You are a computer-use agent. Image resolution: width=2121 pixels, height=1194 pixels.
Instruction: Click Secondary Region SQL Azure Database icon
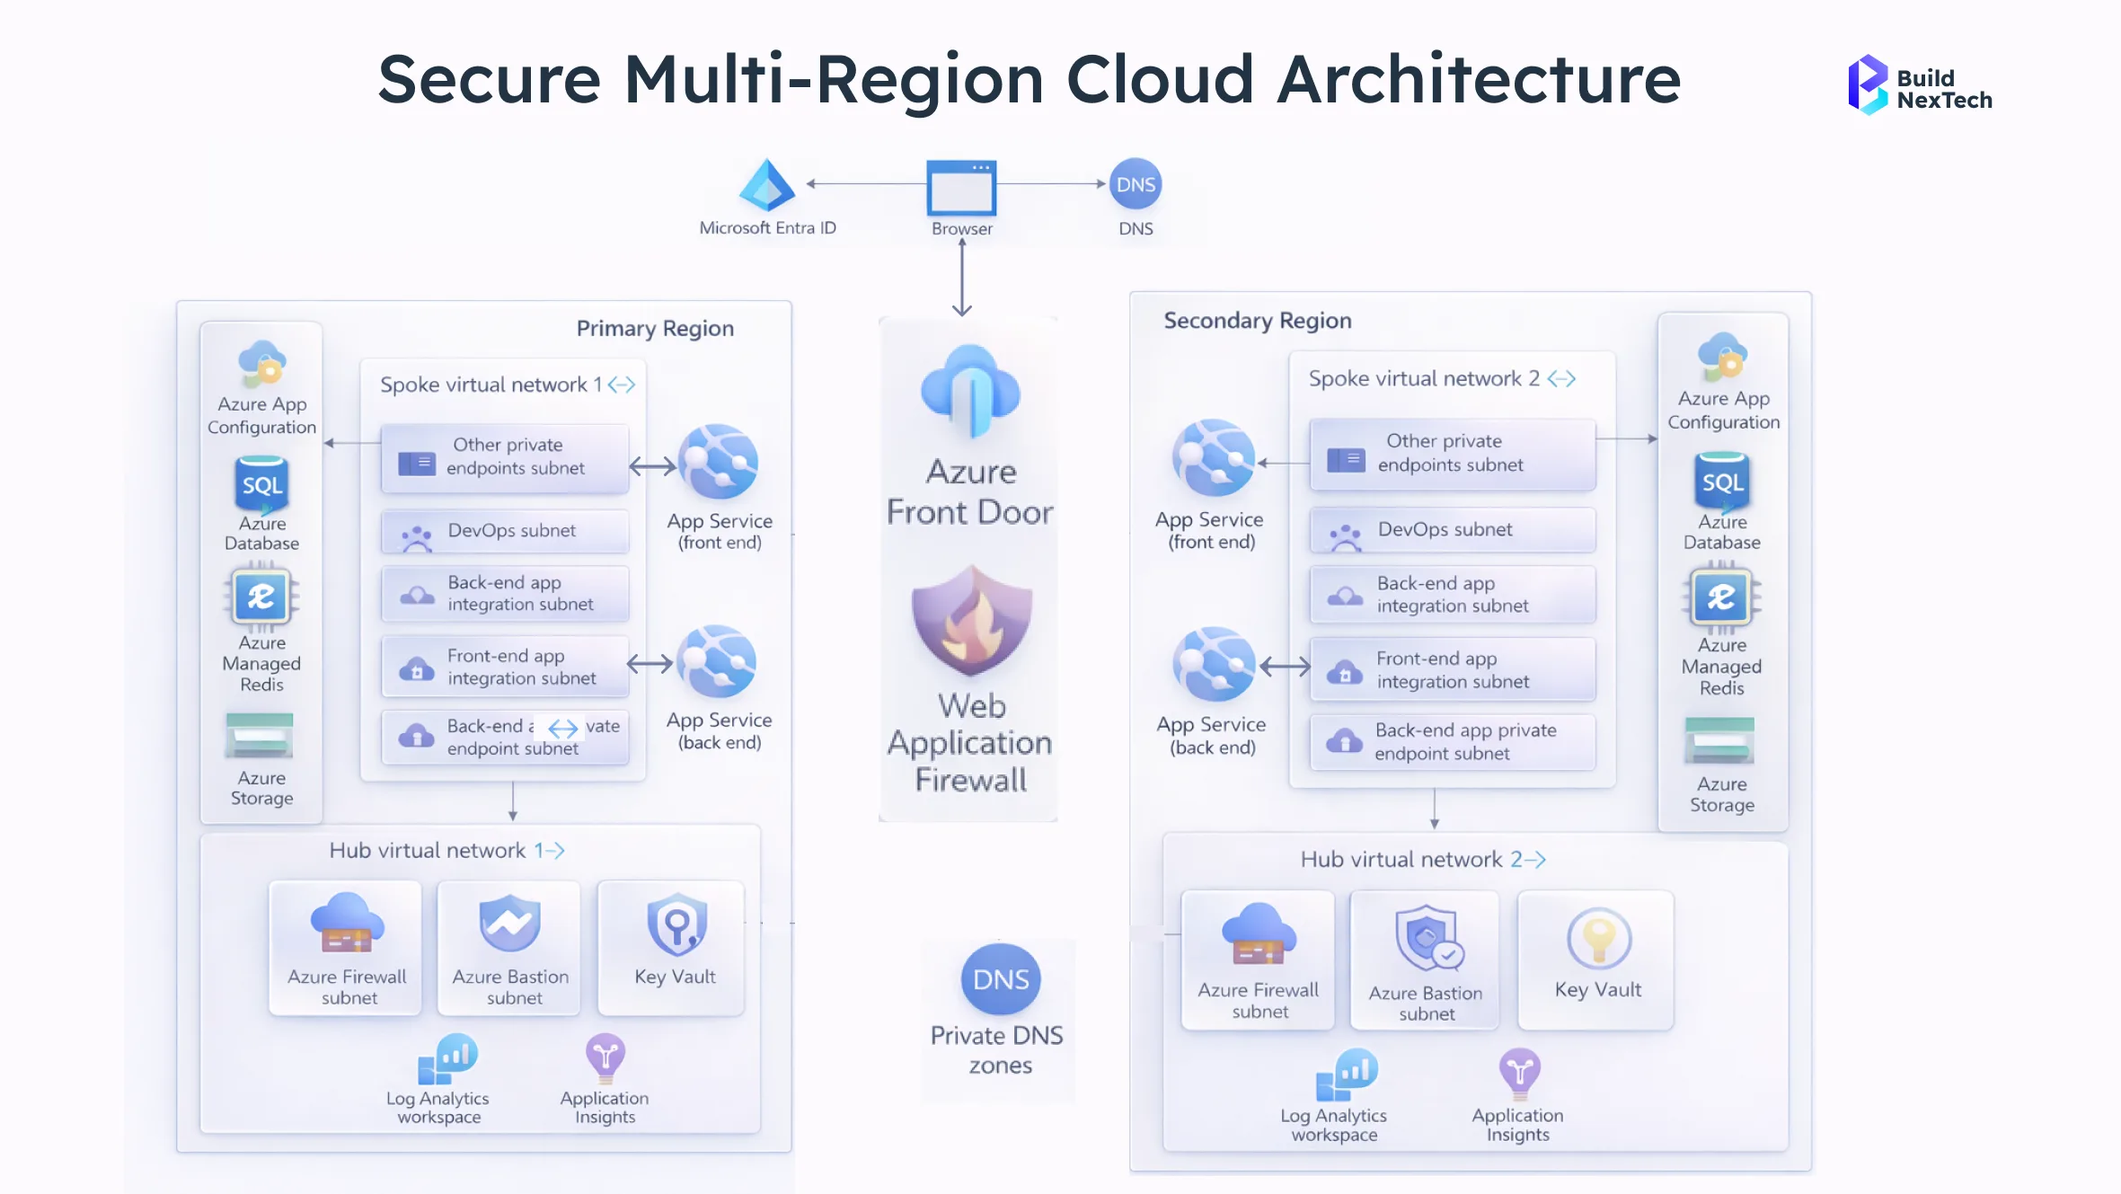point(1721,482)
